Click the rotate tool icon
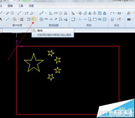 point(95,13)
